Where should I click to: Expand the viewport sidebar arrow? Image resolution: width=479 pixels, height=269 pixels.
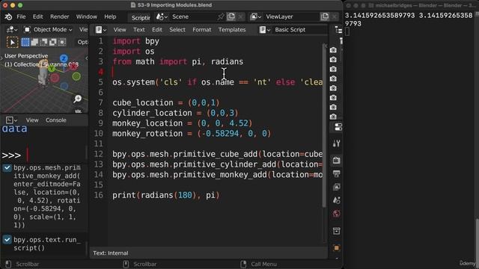[87, 58]
